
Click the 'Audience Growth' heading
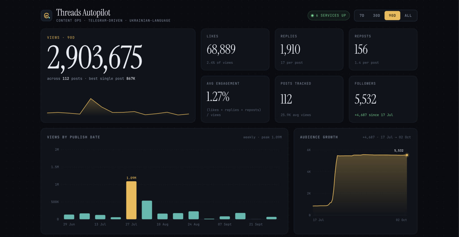tap(319, 137)
